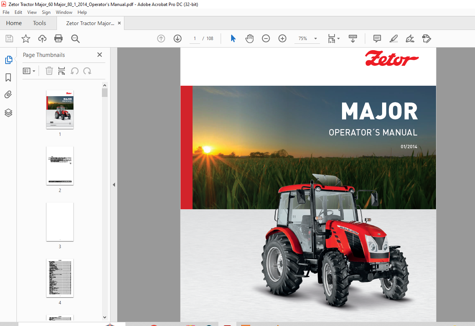The image size is (475, 326).
Task: Click the thumbnails scrollbar up arrow
Action: (105, 85)
